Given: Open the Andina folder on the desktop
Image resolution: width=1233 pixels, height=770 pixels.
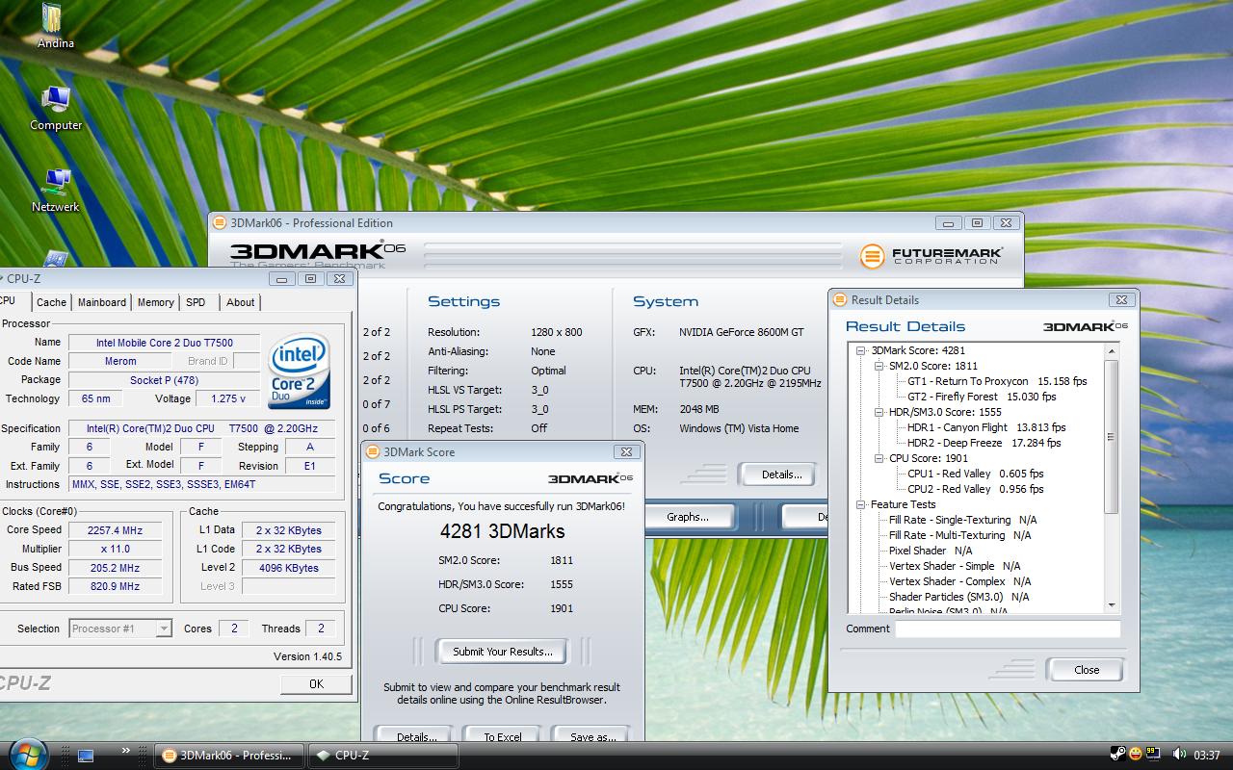Looking at the screenshot, I should [55, 26].
